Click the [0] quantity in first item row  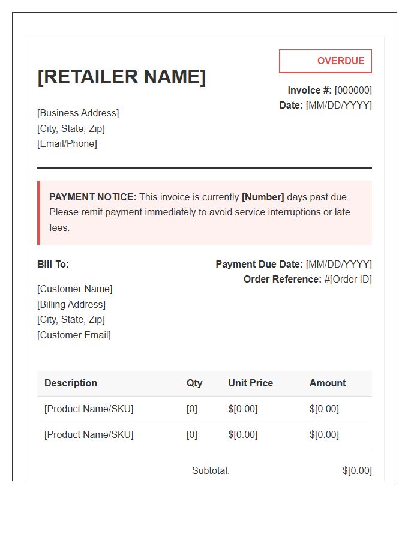click(x=192, y=409)
